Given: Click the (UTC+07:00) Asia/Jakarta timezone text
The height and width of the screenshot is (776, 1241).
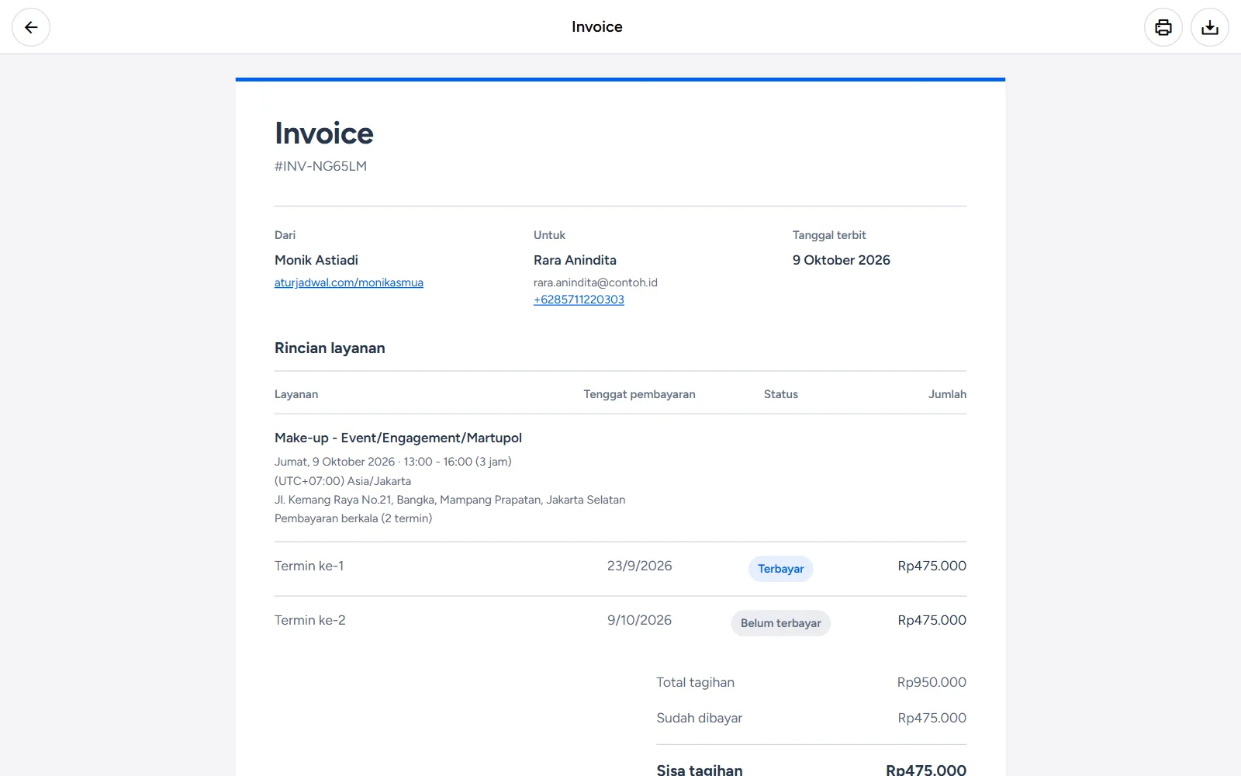Looking at the screenshot, I should click(x=343, y=481).
